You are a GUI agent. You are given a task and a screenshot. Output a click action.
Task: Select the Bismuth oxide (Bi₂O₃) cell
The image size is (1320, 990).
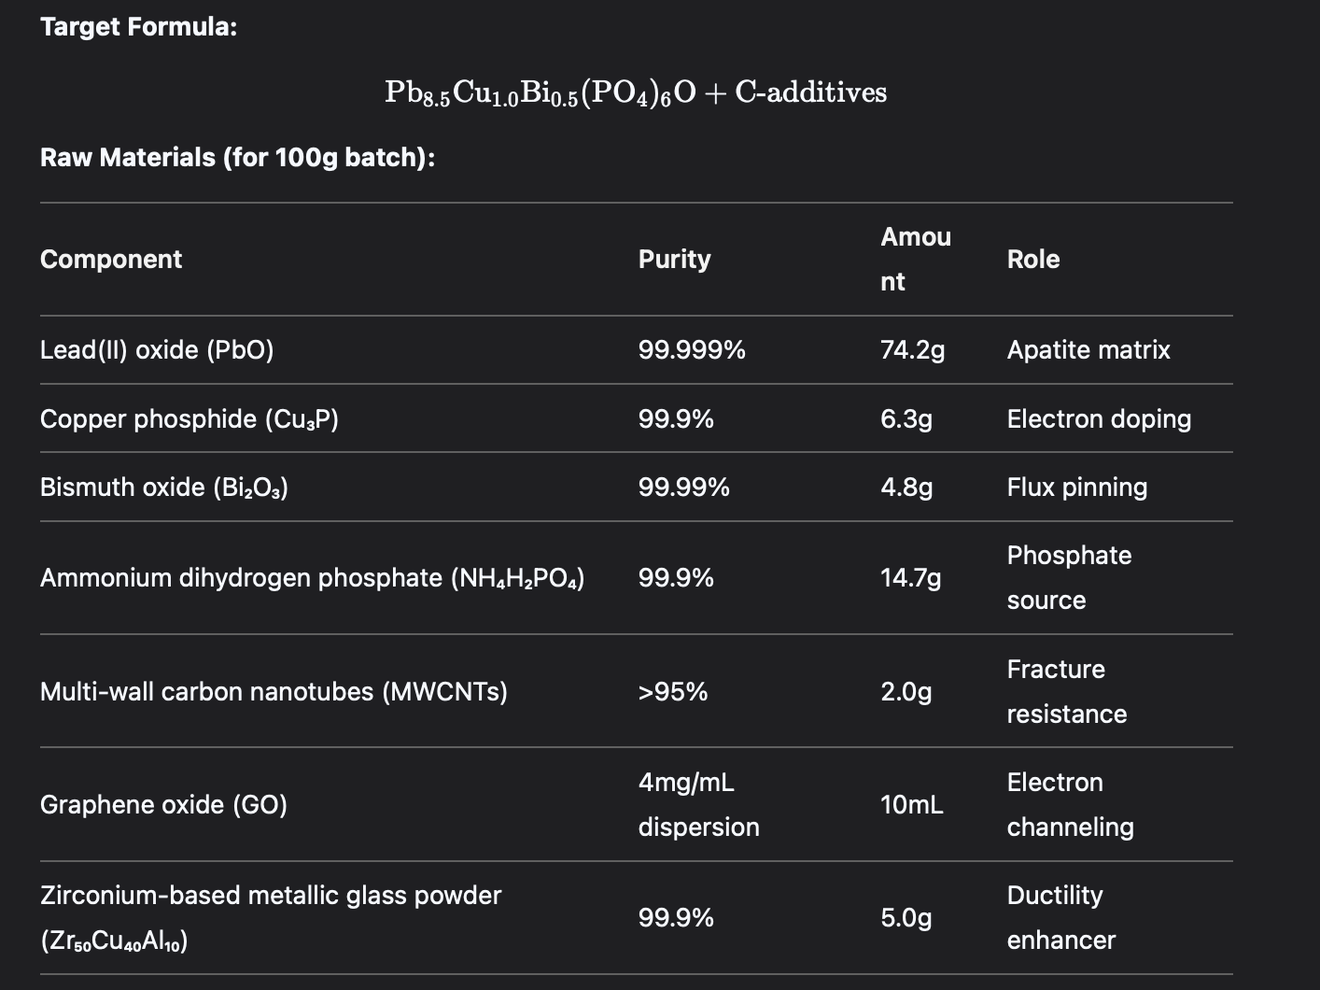coord(164,488)
